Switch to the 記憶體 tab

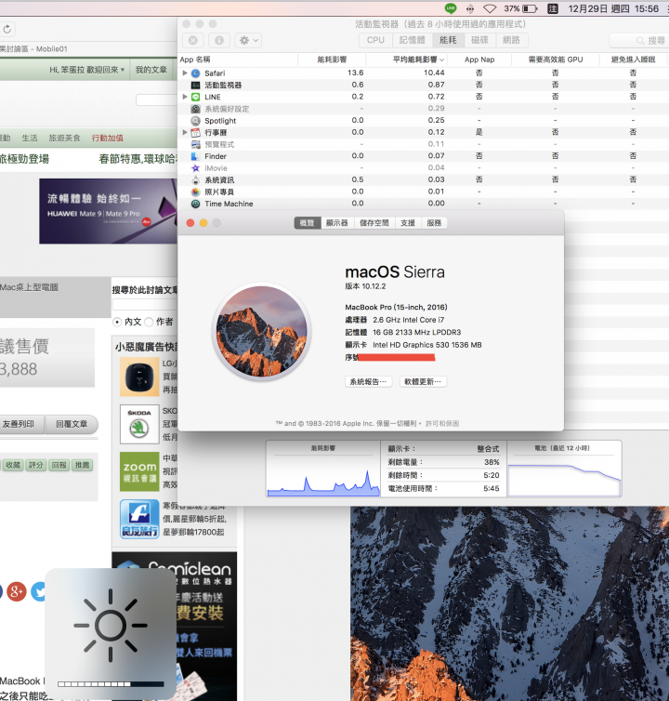point(412,40)
